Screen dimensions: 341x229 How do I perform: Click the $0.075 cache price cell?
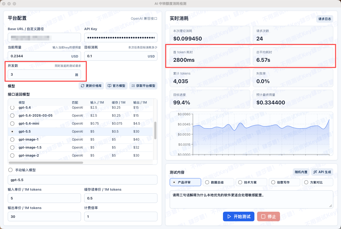(117, 124)
